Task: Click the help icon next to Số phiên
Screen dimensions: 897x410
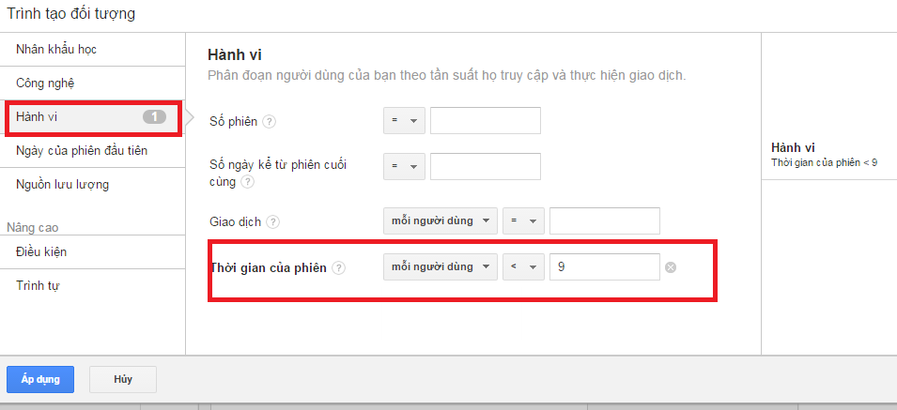Action: 270,122
